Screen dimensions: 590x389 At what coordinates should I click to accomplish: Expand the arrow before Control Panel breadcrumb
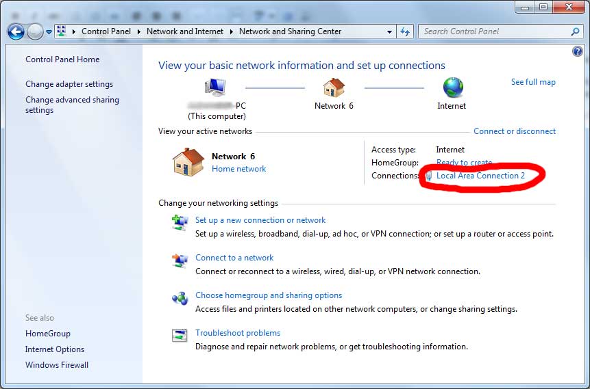pyautogui.click(x=74, y=32)
